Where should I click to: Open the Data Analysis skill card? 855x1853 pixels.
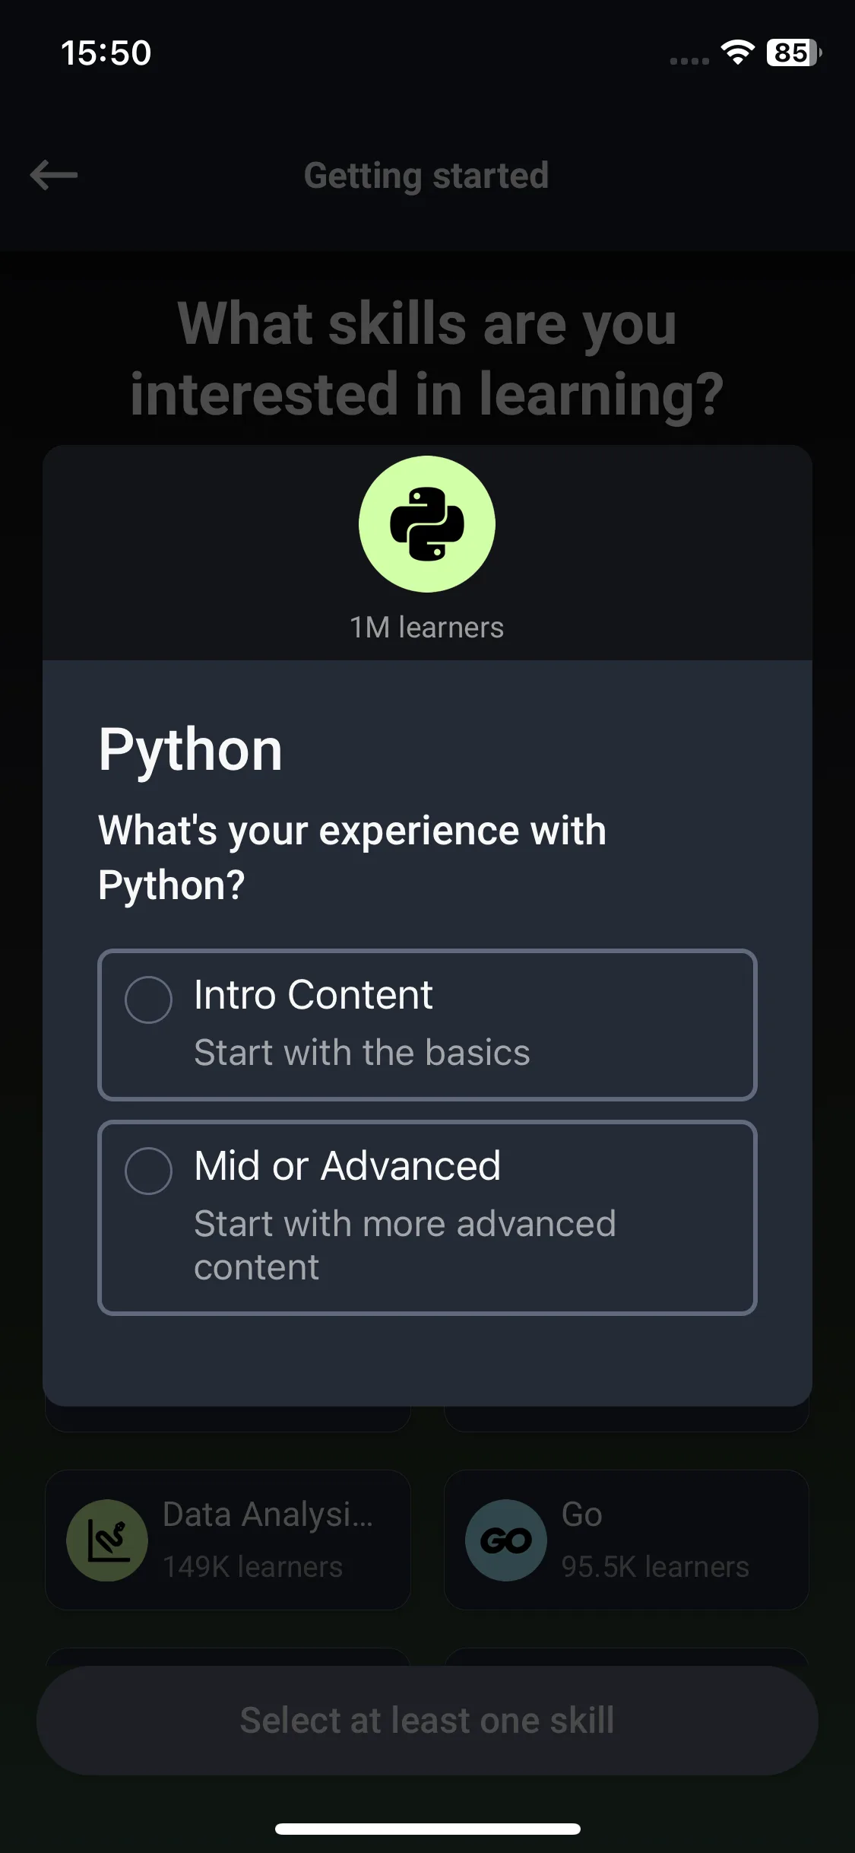pos(228,1540)
